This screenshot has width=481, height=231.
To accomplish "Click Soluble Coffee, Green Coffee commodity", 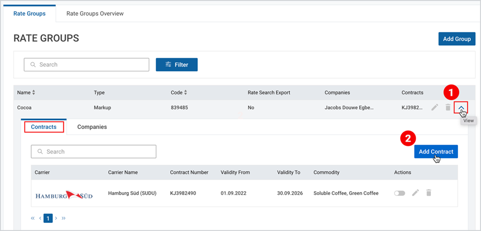I will [346, 193].
